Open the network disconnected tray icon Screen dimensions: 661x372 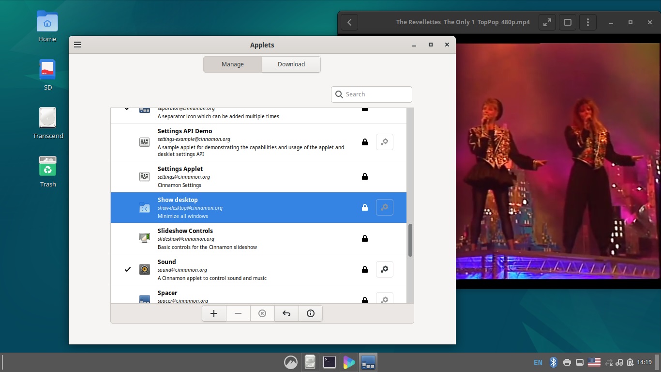(x=609, y=362)
